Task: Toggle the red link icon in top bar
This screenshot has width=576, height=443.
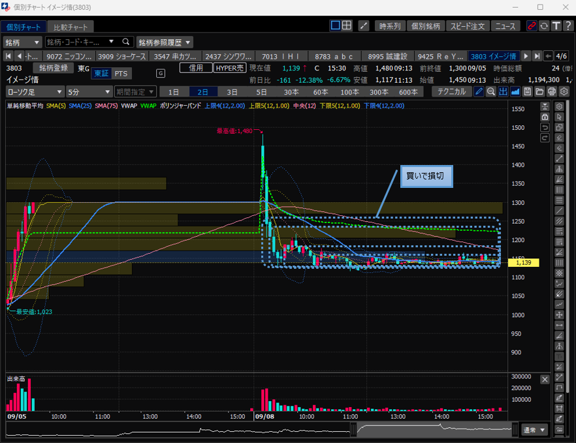Action: point(532,26)
